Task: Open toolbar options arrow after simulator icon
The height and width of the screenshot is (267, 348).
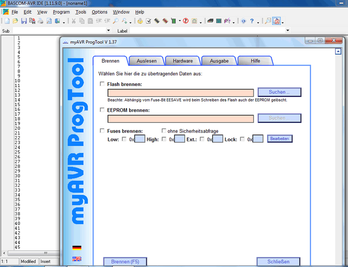Action: pyautogui.click(x=200, y=22)
